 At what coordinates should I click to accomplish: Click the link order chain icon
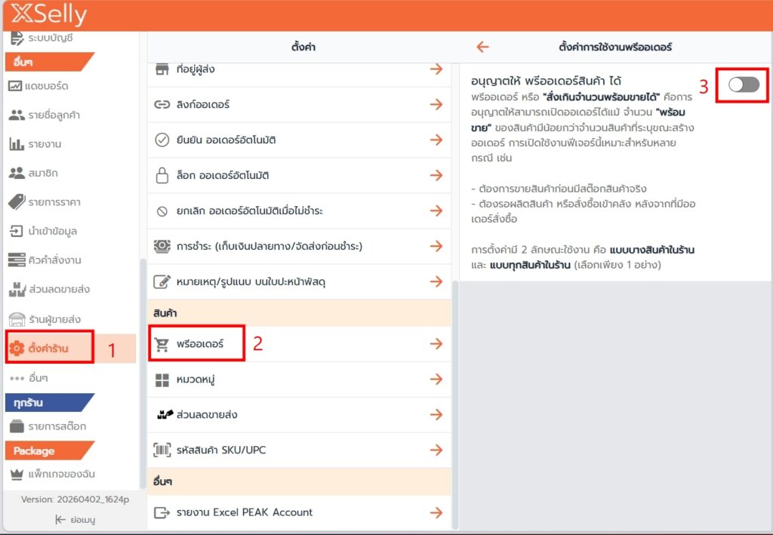click(162, 105)
